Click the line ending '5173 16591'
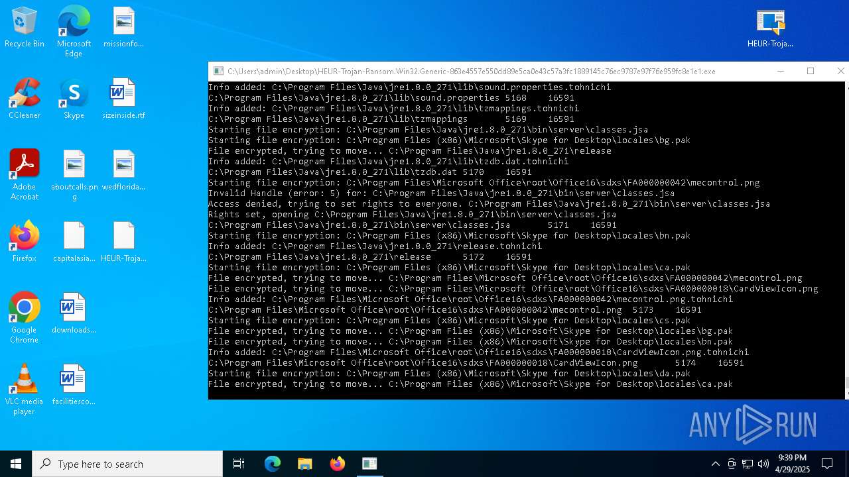849x477 pixels. click(454, 309)
